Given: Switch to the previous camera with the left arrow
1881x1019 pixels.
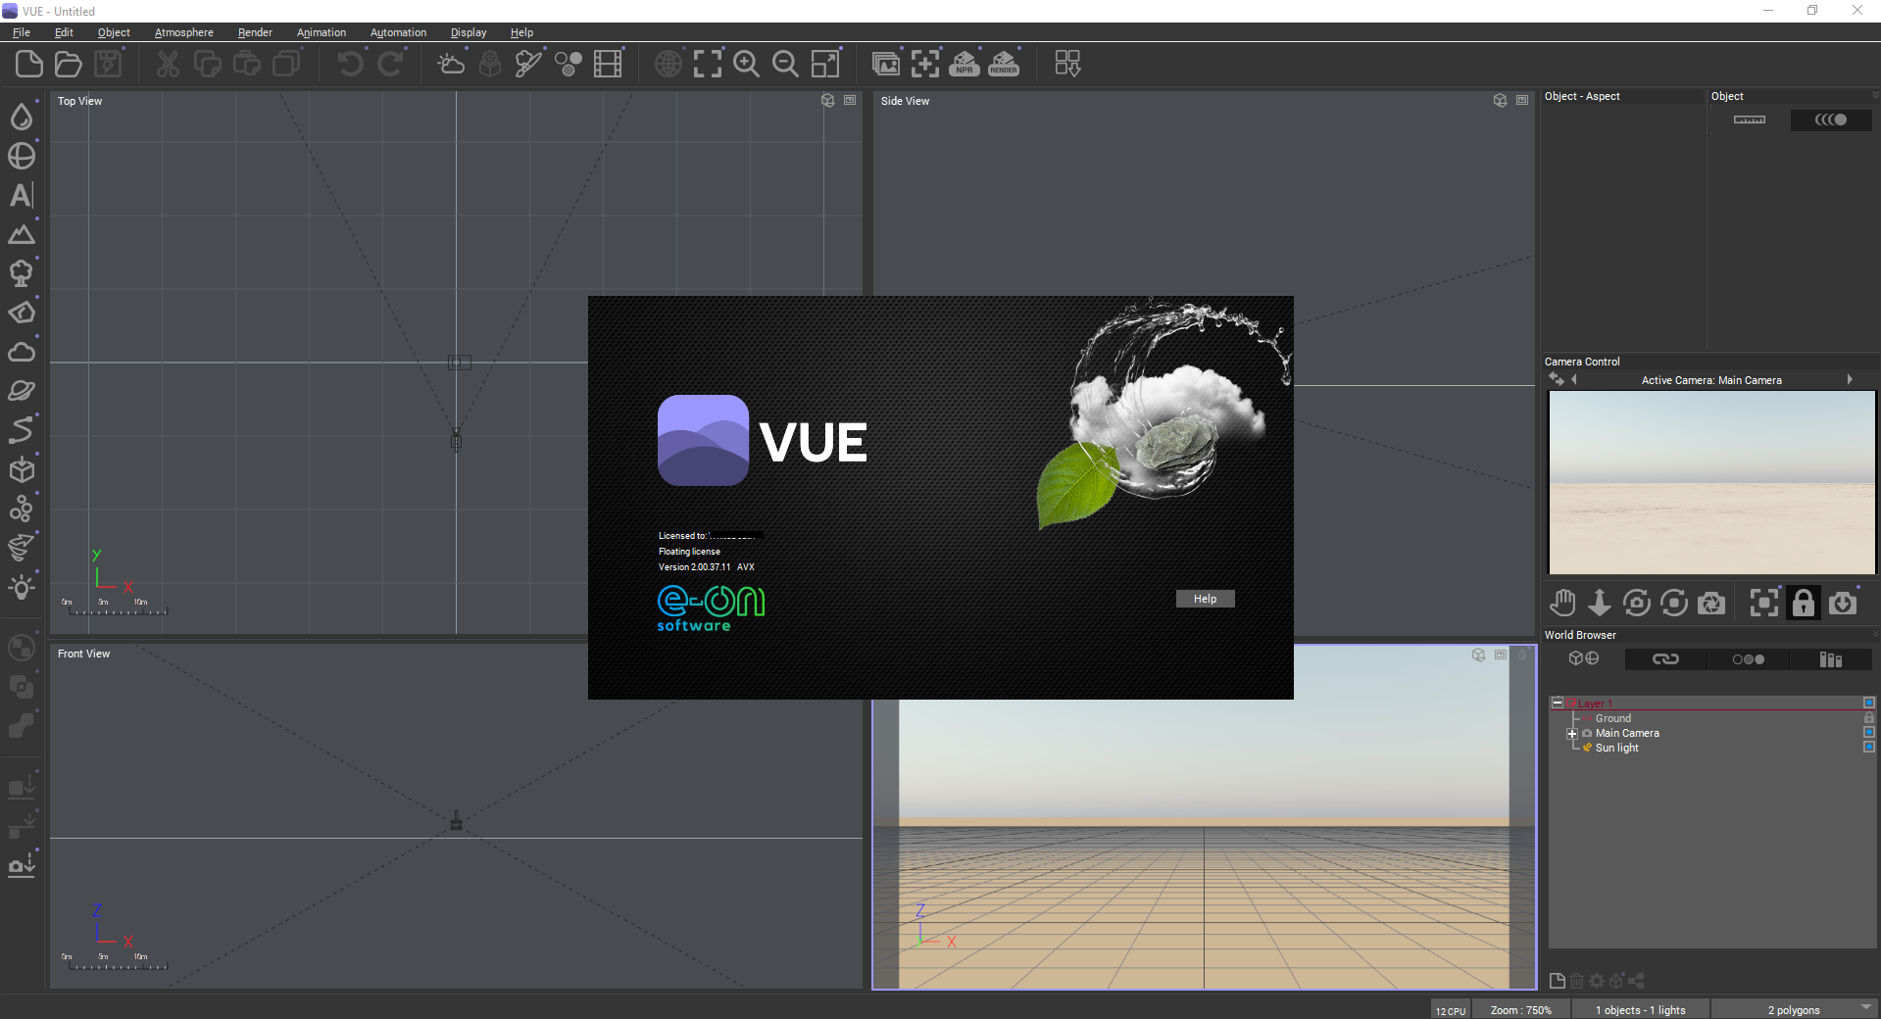Looking at the screenshot, I should coord(1573,380).
